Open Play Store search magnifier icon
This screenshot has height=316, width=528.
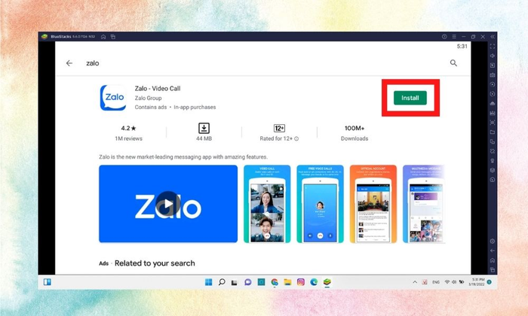[453, 62]
